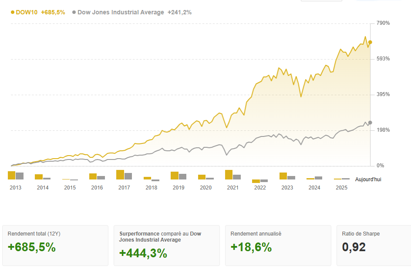The height and width of the screenshot is (269, 411).
Task: Click the Aujourd'hui label
Action: [368, 179]
